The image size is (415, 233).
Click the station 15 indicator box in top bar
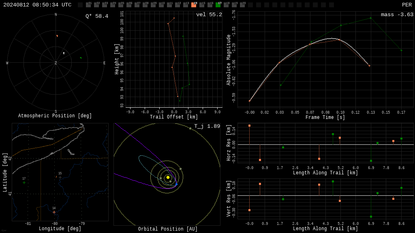[202, 5]
